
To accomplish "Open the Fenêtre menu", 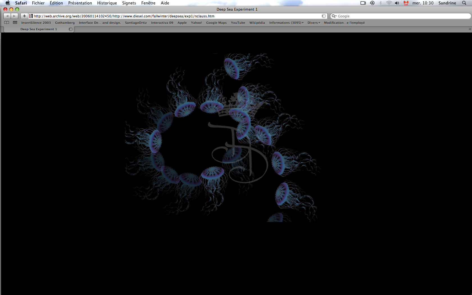I will [148, 3].
